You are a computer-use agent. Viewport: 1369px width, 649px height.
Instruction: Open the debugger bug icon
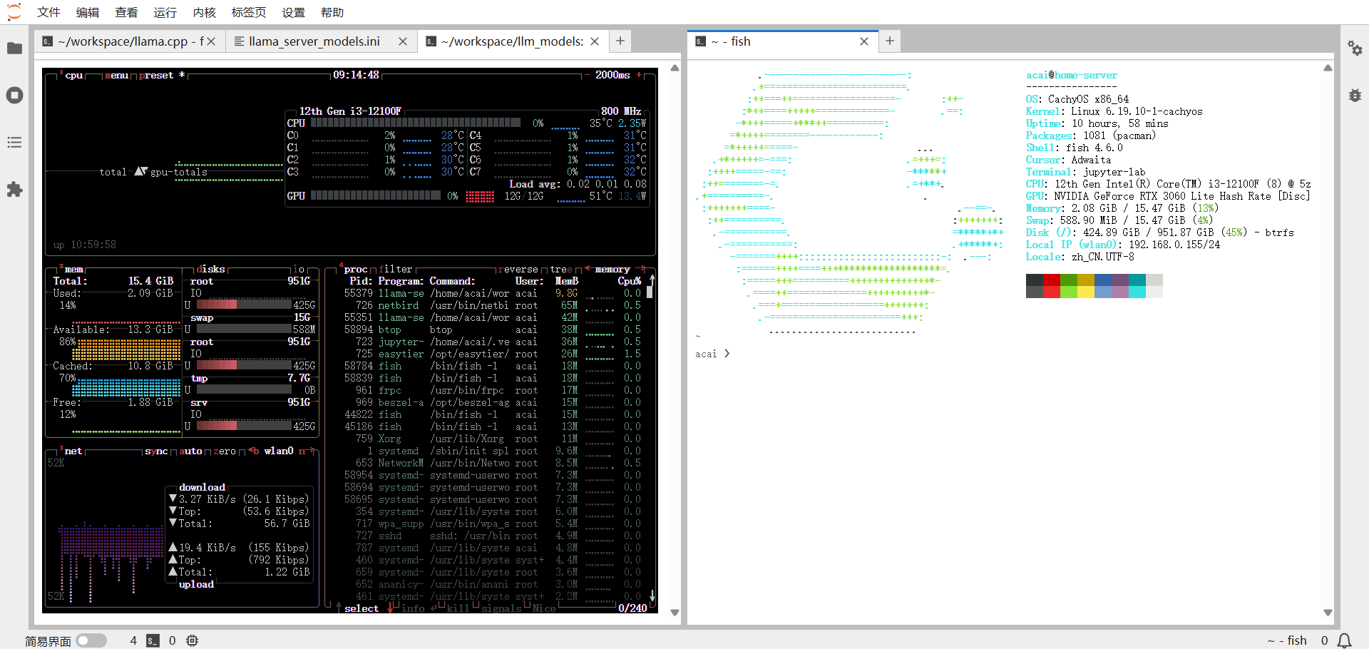1355,96
